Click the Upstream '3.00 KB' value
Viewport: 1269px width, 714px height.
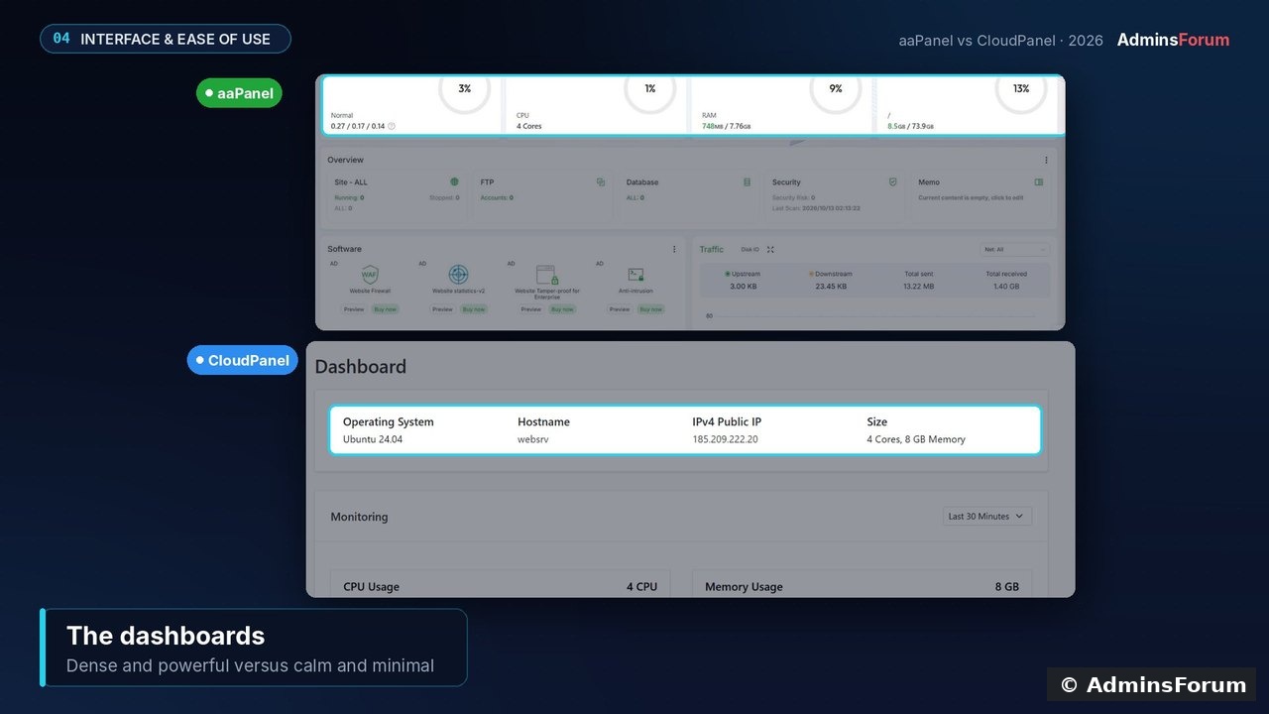pyautogui.click(x=744, y=287)
